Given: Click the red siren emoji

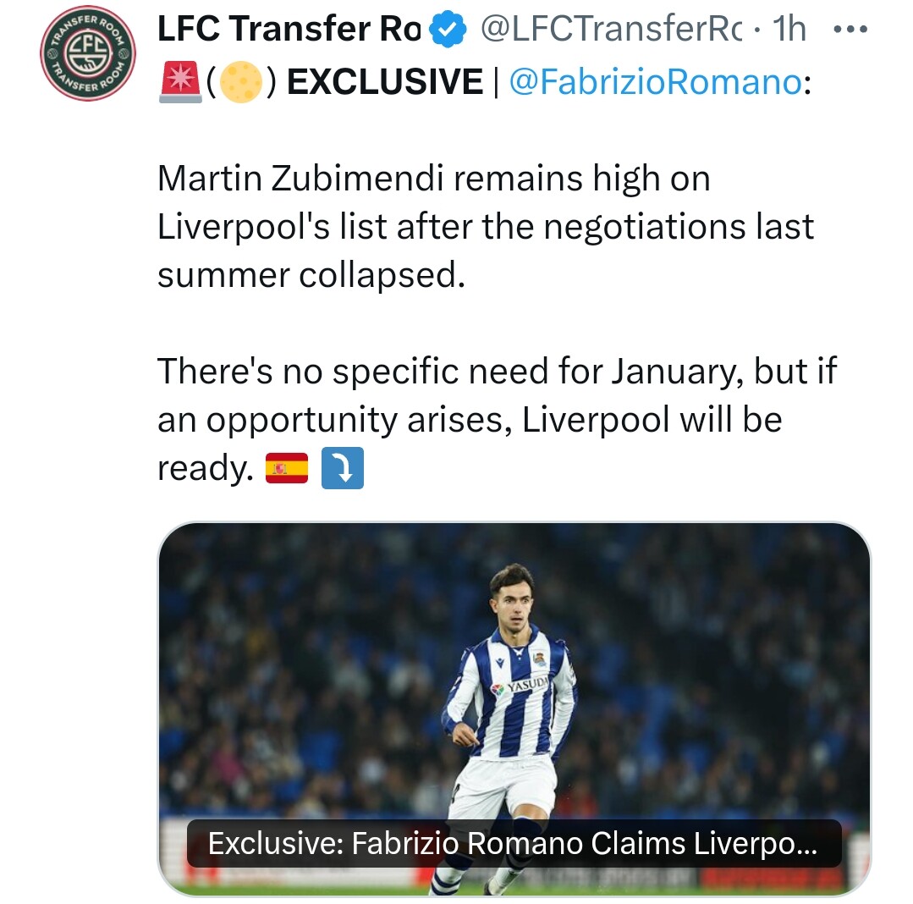Looking at the screenshot, I should [180, 82].
